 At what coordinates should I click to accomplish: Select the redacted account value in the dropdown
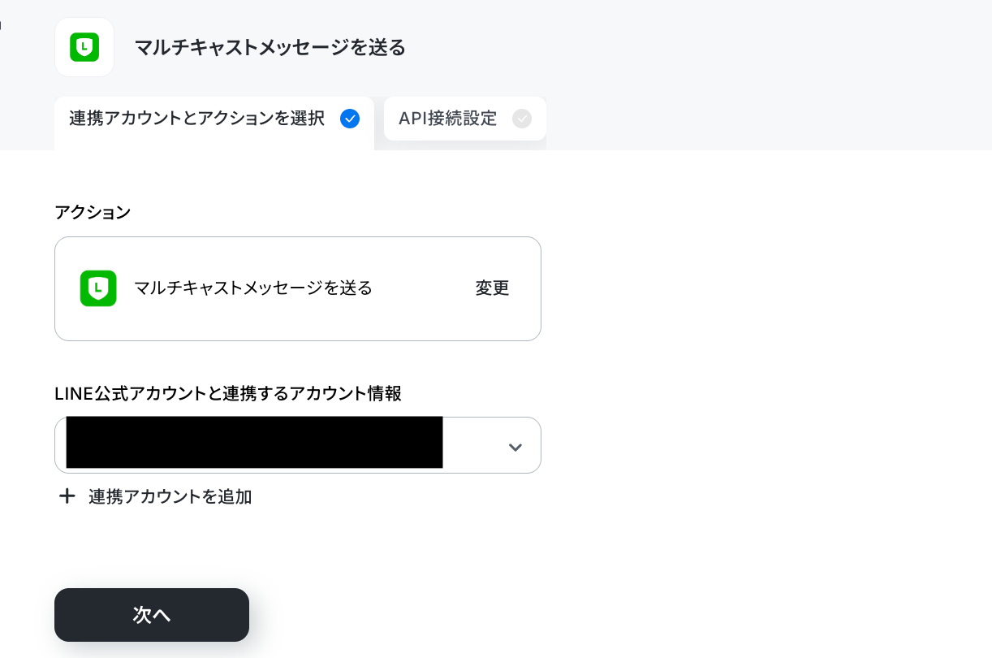click(x=254, y=443)
